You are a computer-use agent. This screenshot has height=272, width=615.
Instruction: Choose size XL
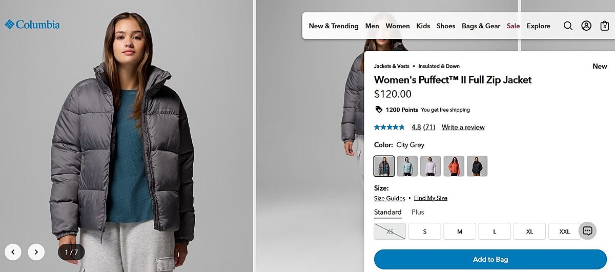pos(529,232)
